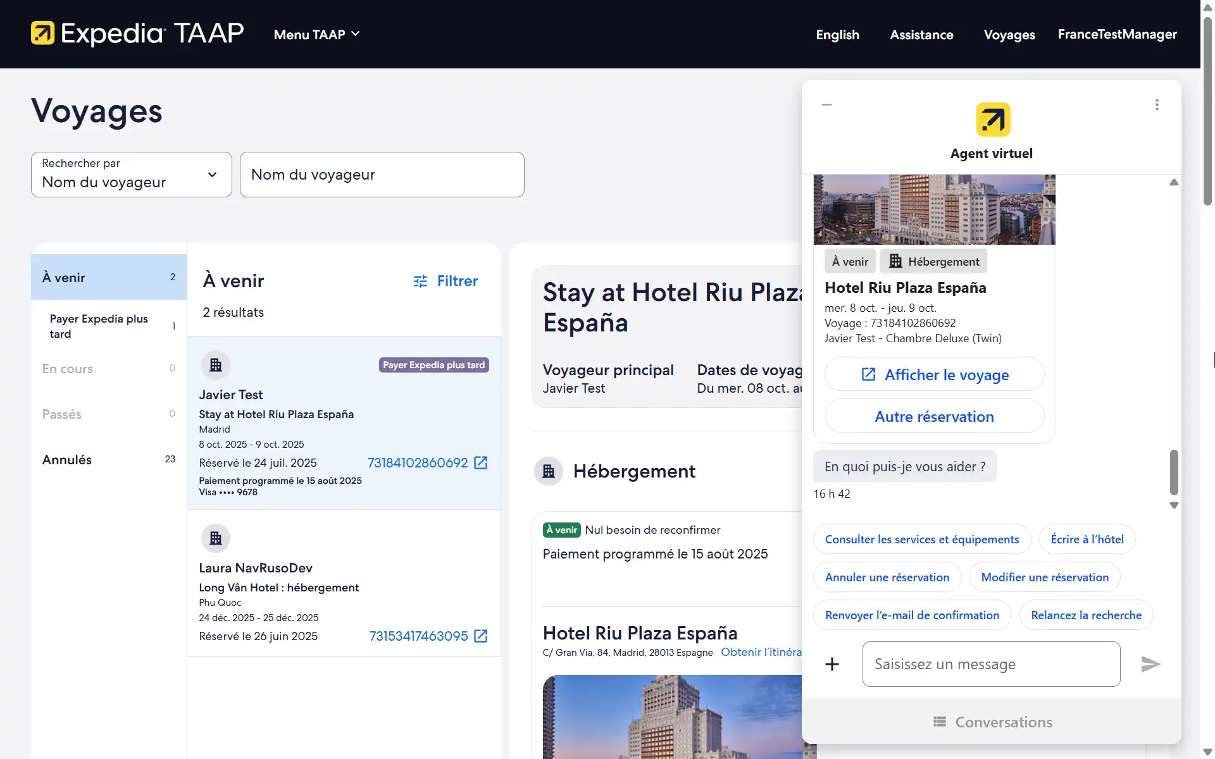Image resolution: width=1215 pixels, height=759 pixels.
Task: Expand the Rechercher par dropdown
Action: click(132, 175)
